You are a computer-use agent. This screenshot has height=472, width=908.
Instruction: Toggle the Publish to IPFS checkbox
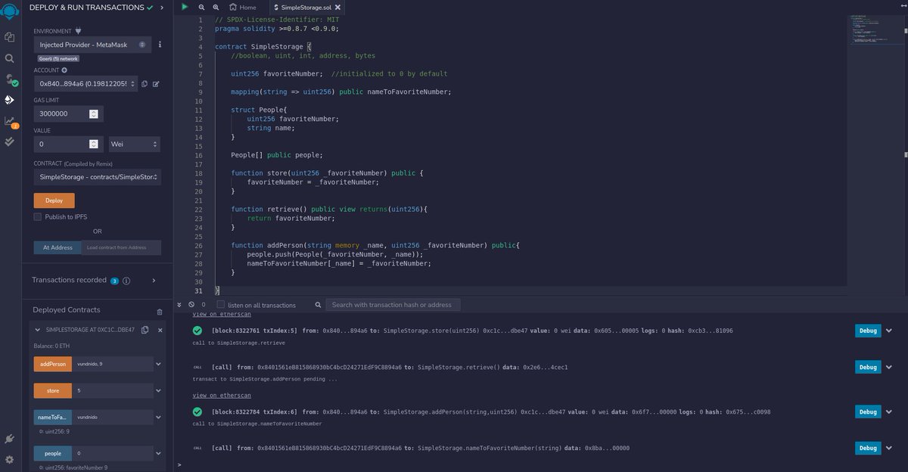pos(38,217)
